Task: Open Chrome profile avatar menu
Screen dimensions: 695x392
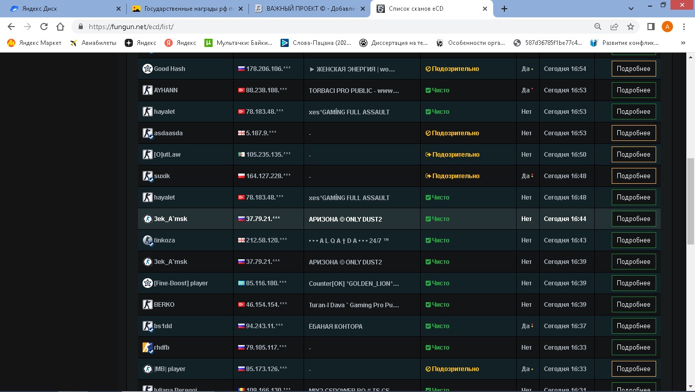Action: pos(667,27)
